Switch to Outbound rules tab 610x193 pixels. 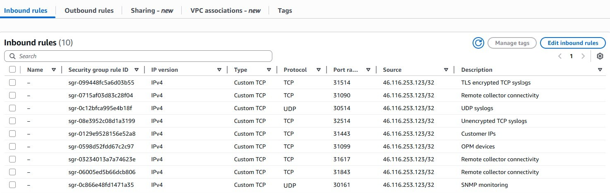tap(89, 11)
